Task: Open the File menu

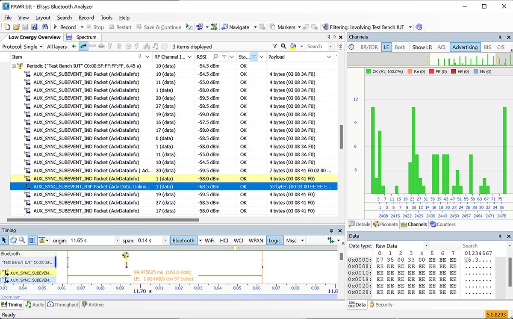Action: coord(8,18)
